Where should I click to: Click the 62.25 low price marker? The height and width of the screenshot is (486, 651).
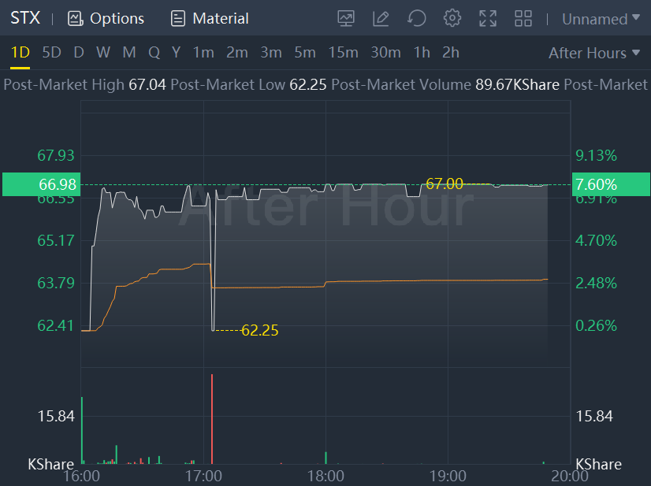pos(259,331)
